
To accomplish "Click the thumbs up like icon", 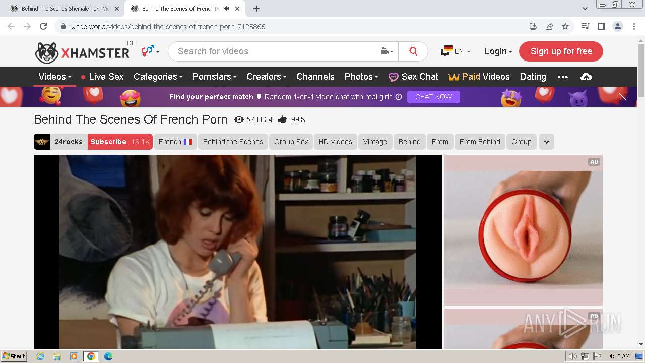I will click(282, 119).
